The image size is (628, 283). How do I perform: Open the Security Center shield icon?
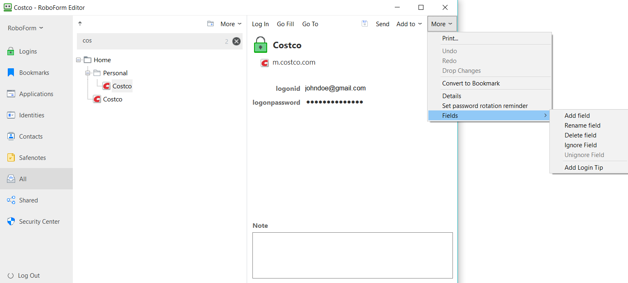point(11,222)
